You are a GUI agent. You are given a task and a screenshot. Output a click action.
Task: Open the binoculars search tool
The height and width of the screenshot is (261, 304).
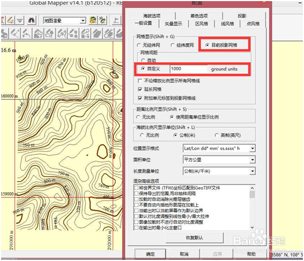coord(32,20)
